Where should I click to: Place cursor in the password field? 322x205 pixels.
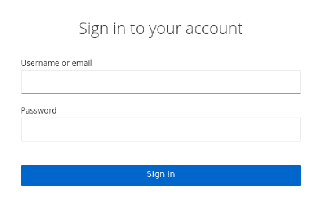[x=161, y=129]
